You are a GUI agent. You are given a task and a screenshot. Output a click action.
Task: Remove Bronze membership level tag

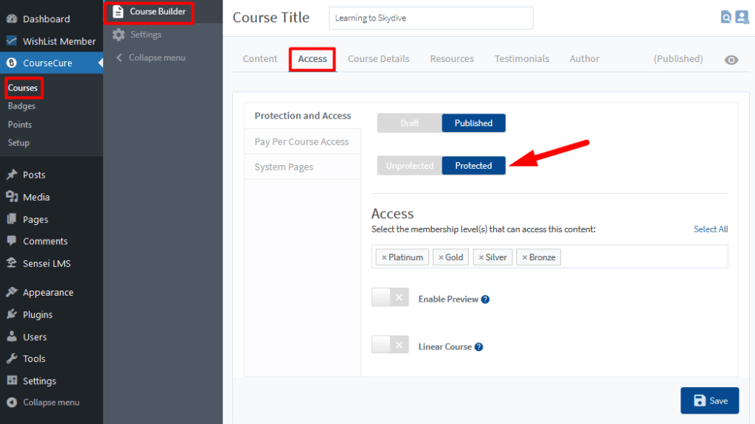coord(524,257)
